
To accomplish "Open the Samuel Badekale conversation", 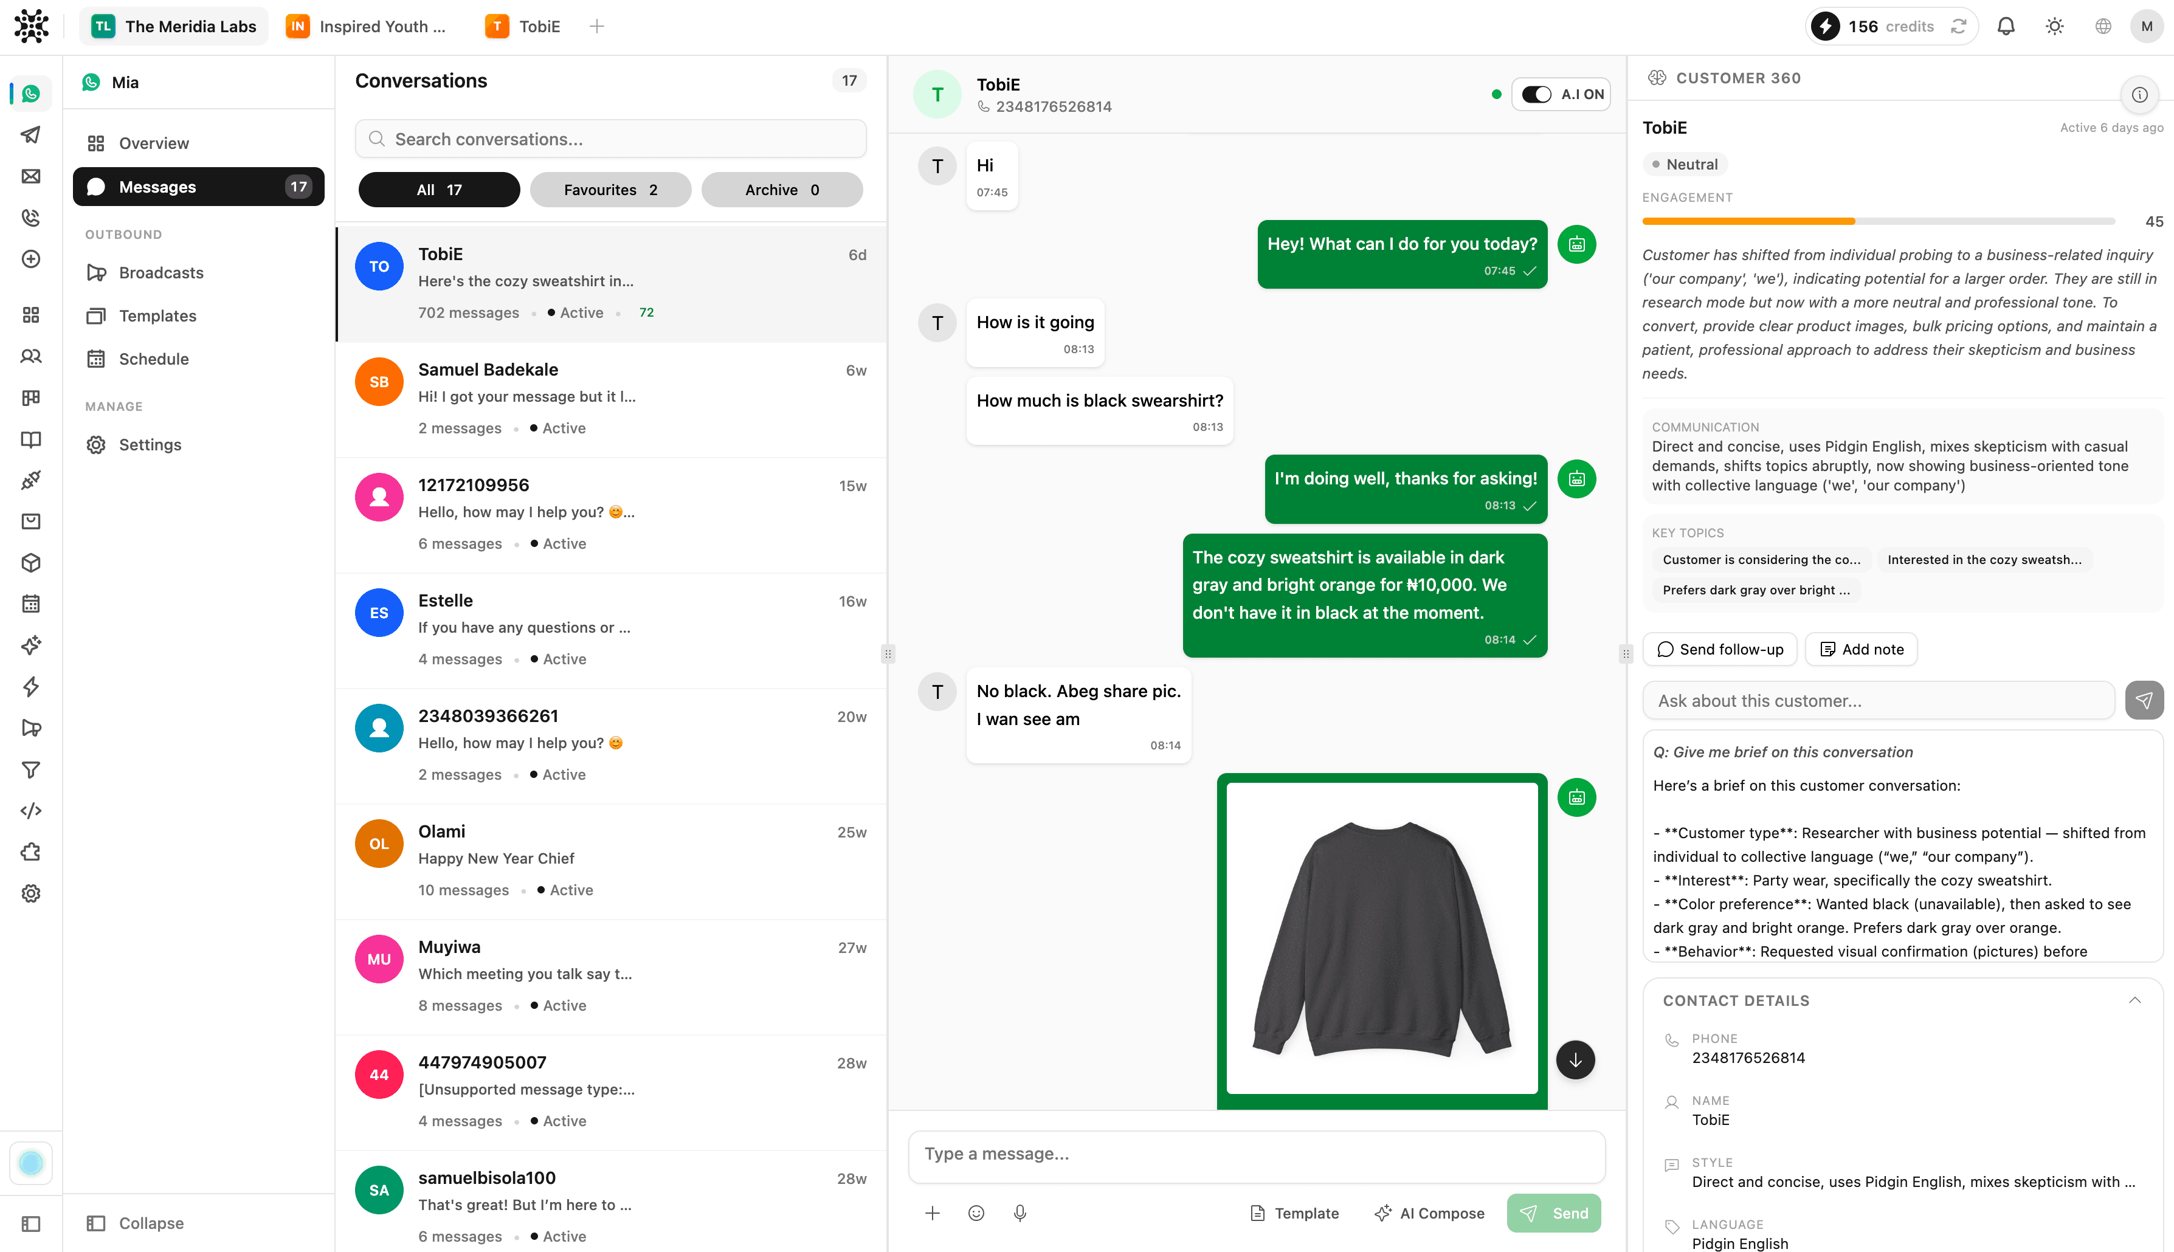I will 610,399.
